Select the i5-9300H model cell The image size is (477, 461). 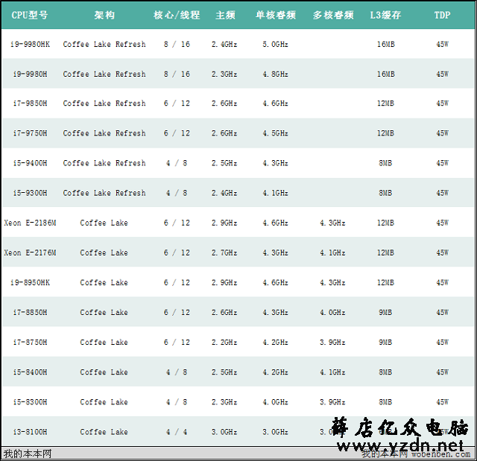(30, 193)
